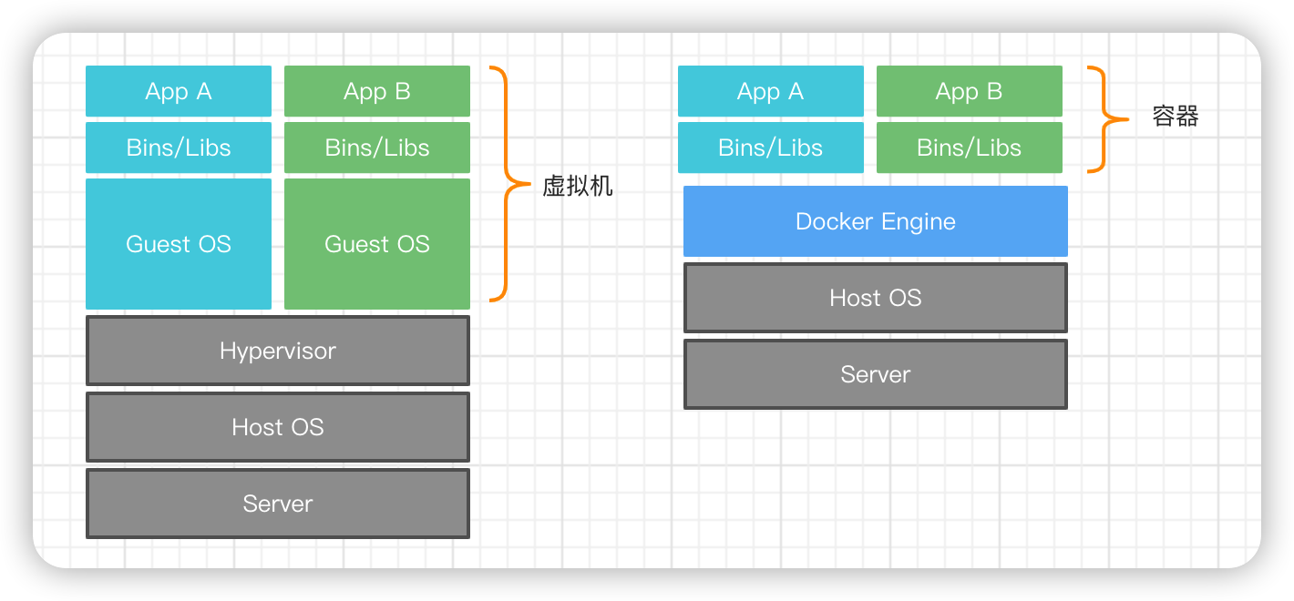Click blue Bins/Libs block above the blue Guest OS

(179, 148)
